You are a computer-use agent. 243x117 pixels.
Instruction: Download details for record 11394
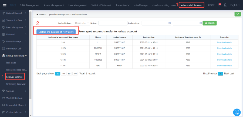point(224,66)
